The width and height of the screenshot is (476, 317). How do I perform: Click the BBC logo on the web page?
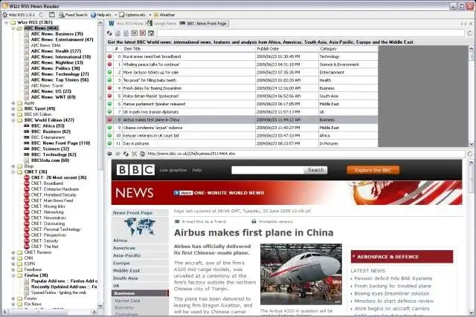click(135, 170)
